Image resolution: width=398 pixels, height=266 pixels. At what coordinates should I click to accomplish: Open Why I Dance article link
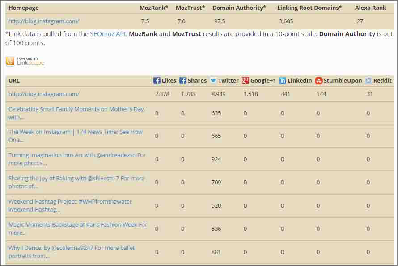(72, 248)
